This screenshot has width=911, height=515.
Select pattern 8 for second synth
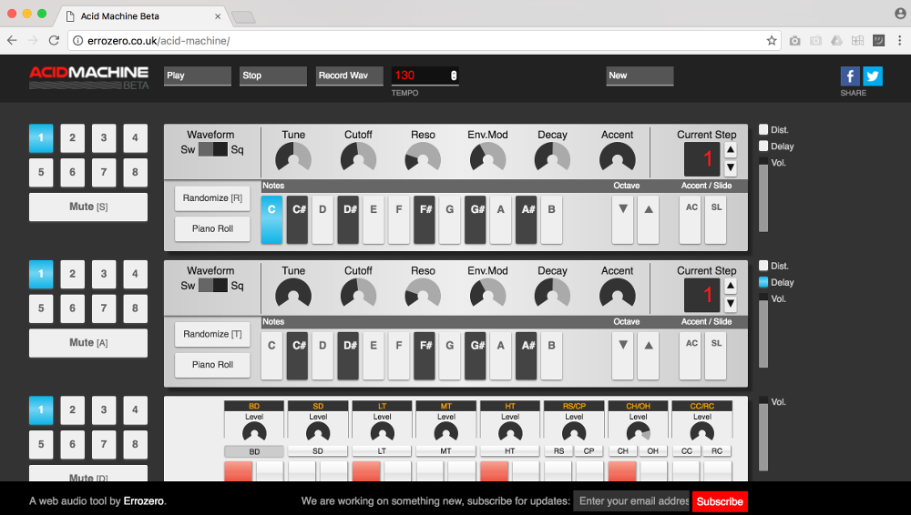pyautogui.click(x=136, y=308)
